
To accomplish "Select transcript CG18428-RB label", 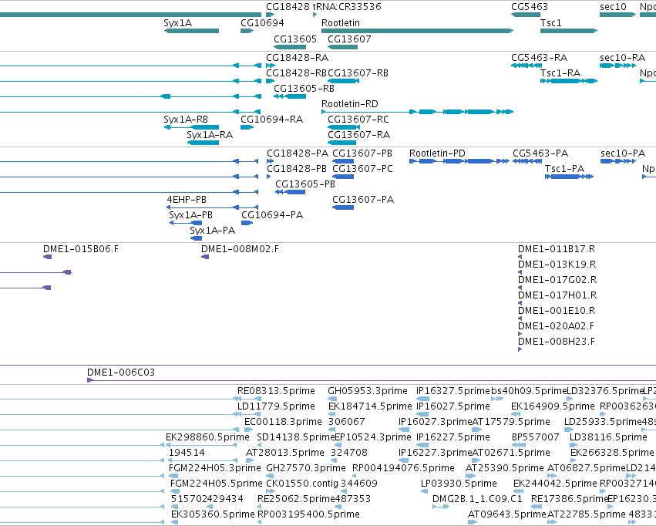I will point(296,72).
